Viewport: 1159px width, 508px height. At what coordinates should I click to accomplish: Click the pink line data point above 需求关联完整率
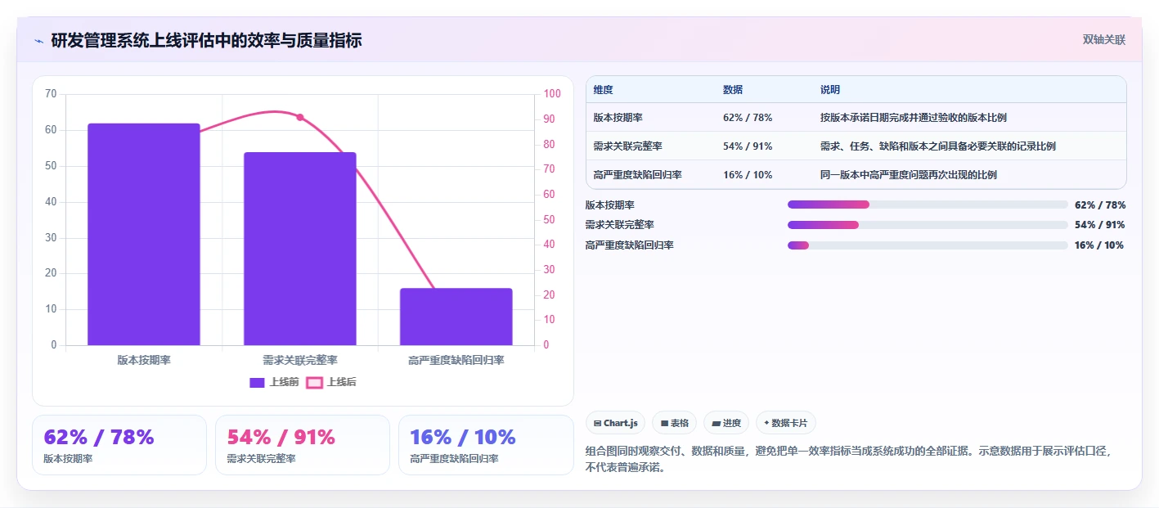tap(300, 118)
